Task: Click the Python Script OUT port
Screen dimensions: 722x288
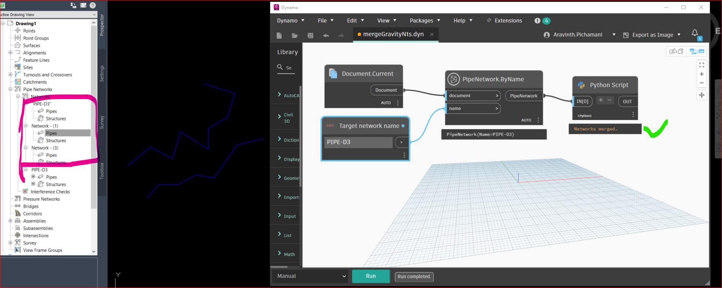Action: tap(627, 101)
